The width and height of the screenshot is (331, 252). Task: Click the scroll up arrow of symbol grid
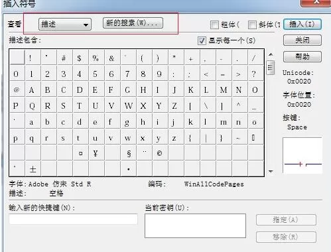[x=271, y=54]
